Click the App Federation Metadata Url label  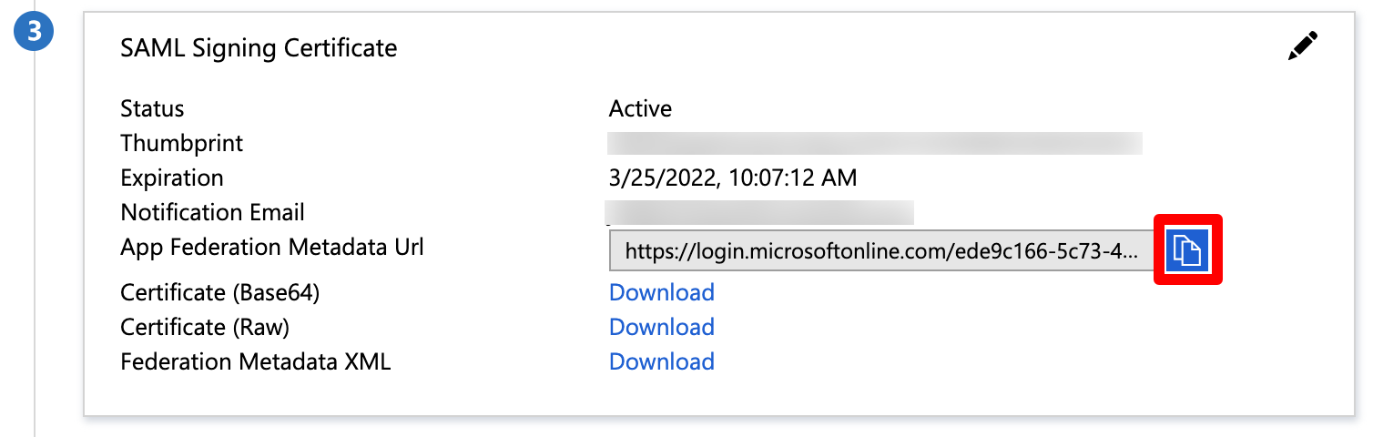point(271,248)
